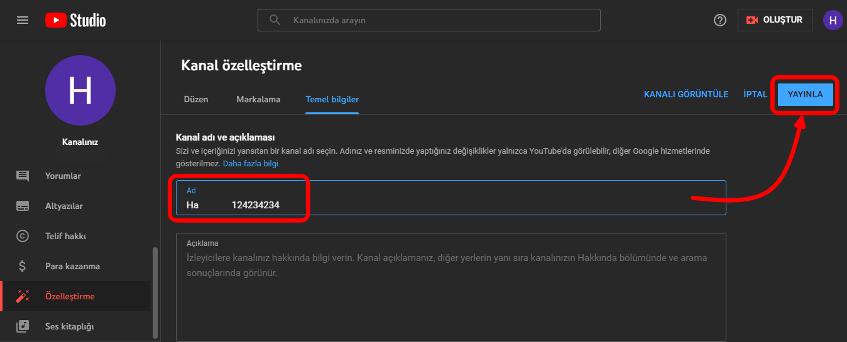Click the account avatar in top bar
847x342 pixels.
(x=833, y=20)
